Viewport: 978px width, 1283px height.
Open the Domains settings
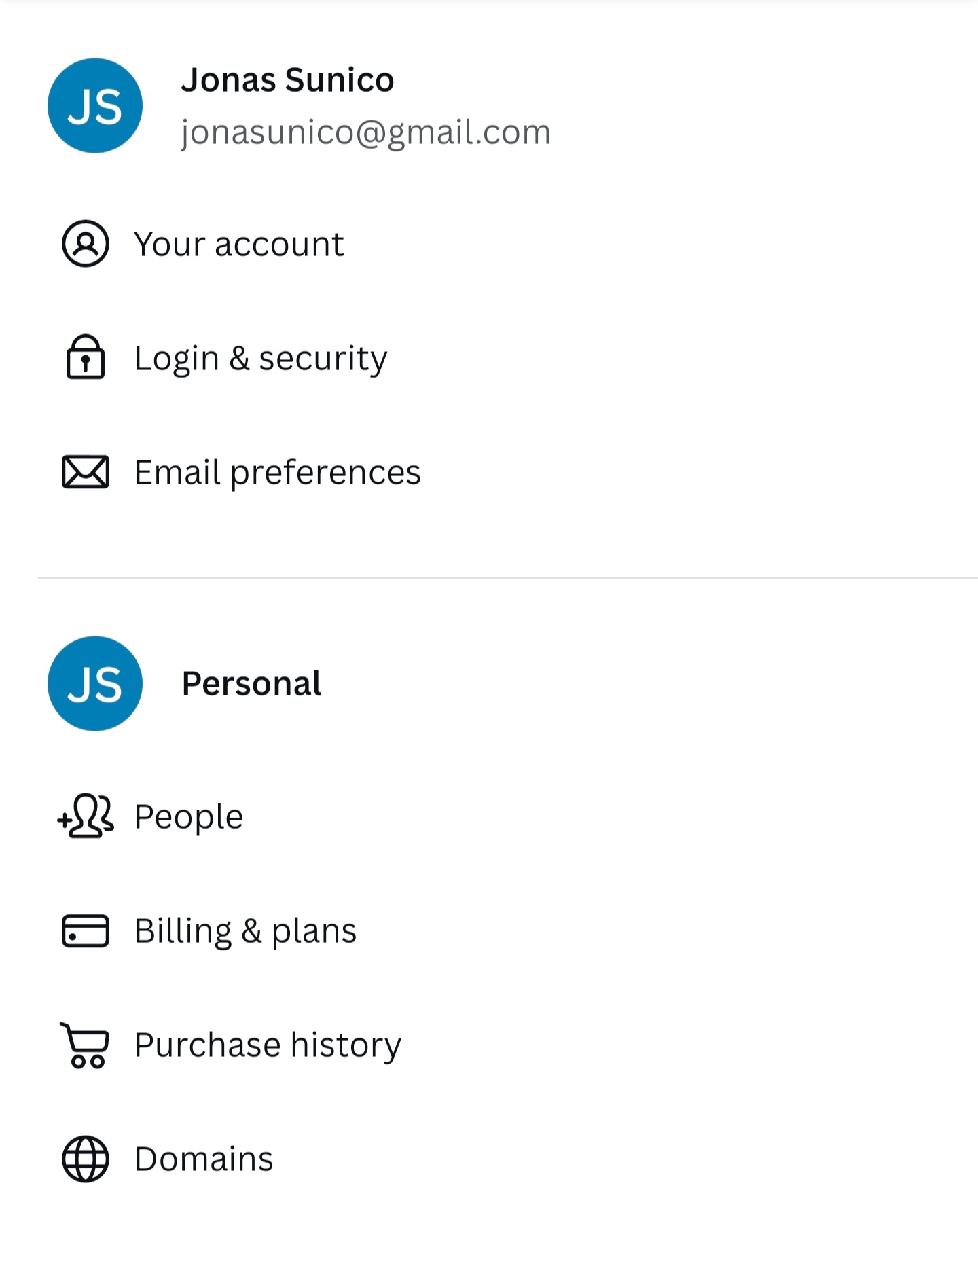point(204,1159)
